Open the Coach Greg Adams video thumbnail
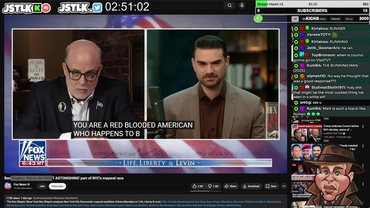Viewport: 370px width, 208px height. (x=304, y=172)
